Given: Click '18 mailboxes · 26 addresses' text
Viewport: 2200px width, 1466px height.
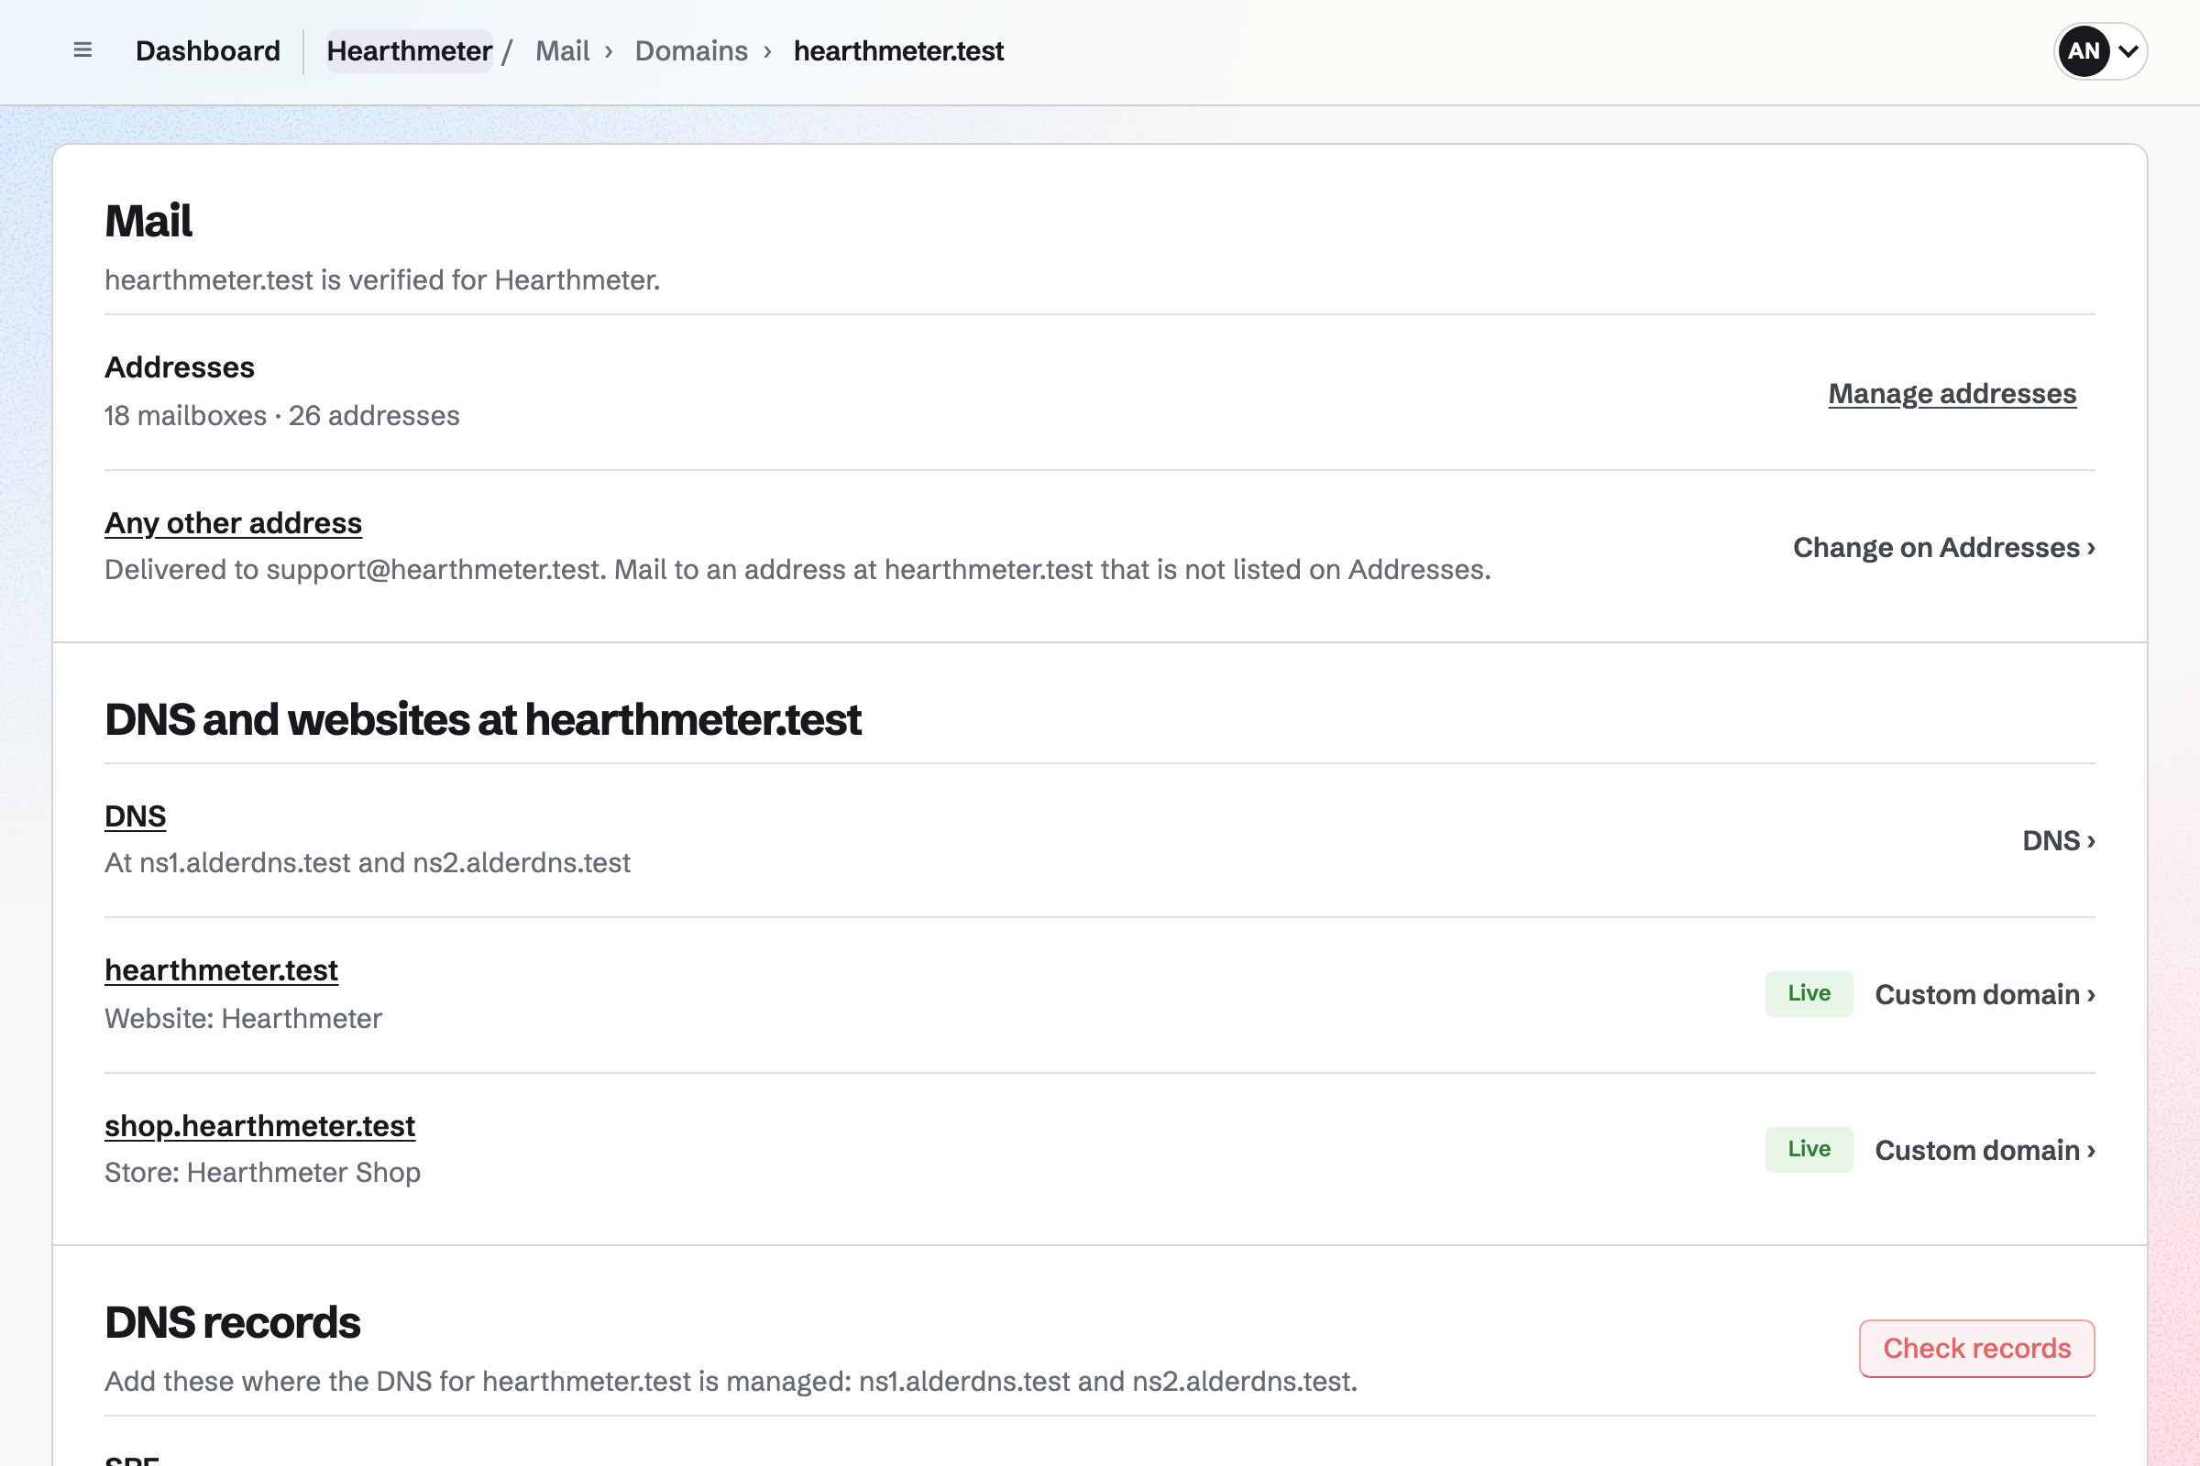Looking at the screenshot, I should 281,416.
